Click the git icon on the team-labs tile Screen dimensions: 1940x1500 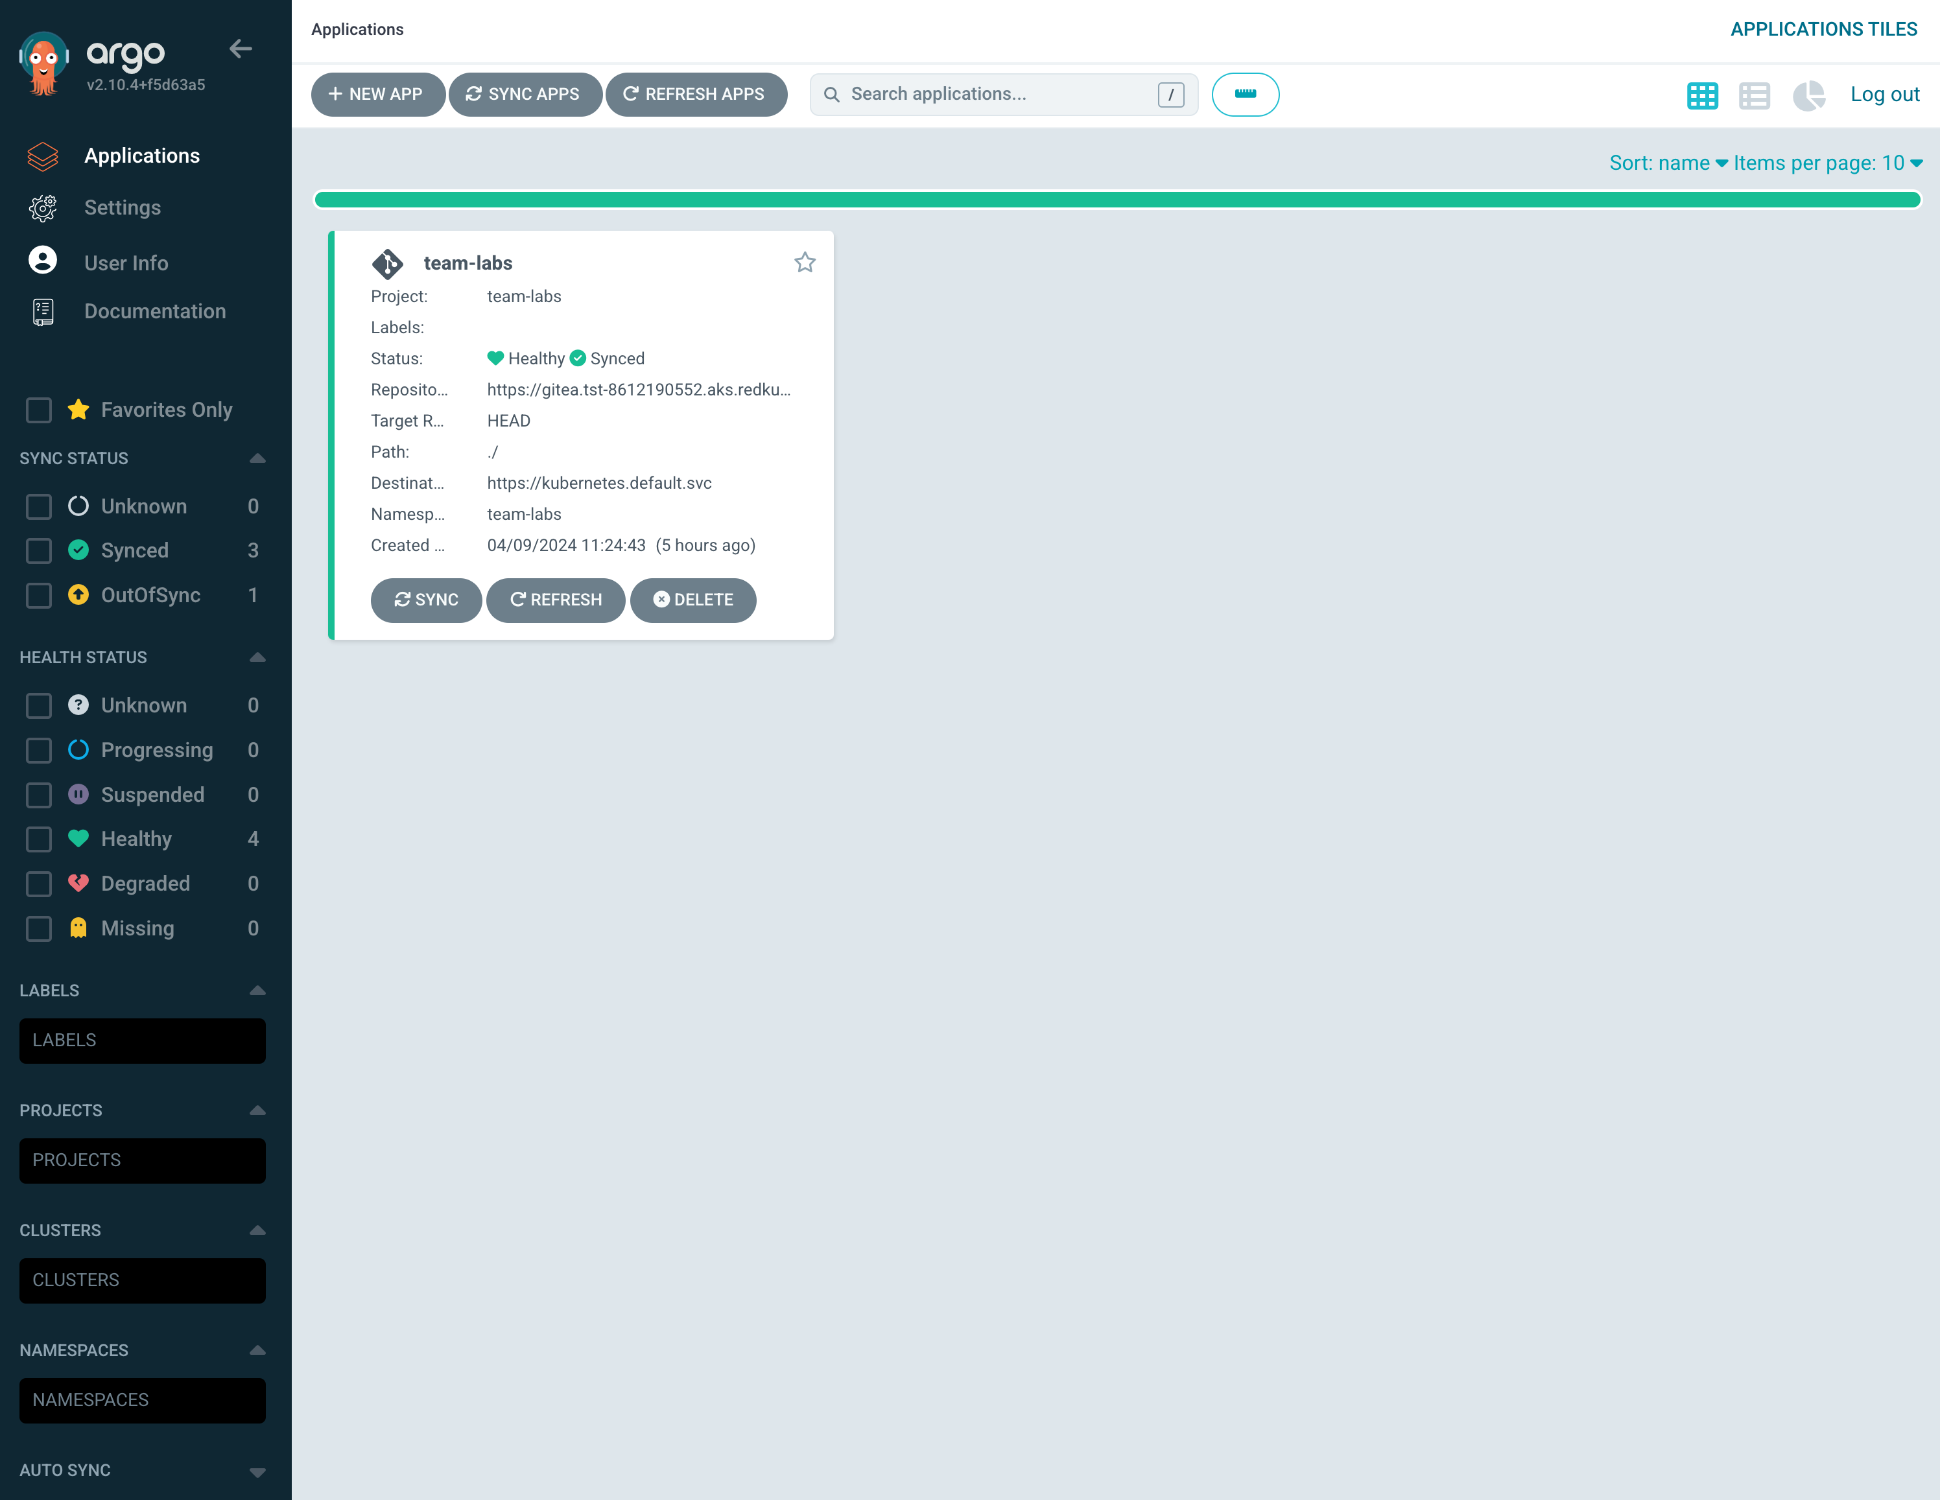tap(387, 264)
